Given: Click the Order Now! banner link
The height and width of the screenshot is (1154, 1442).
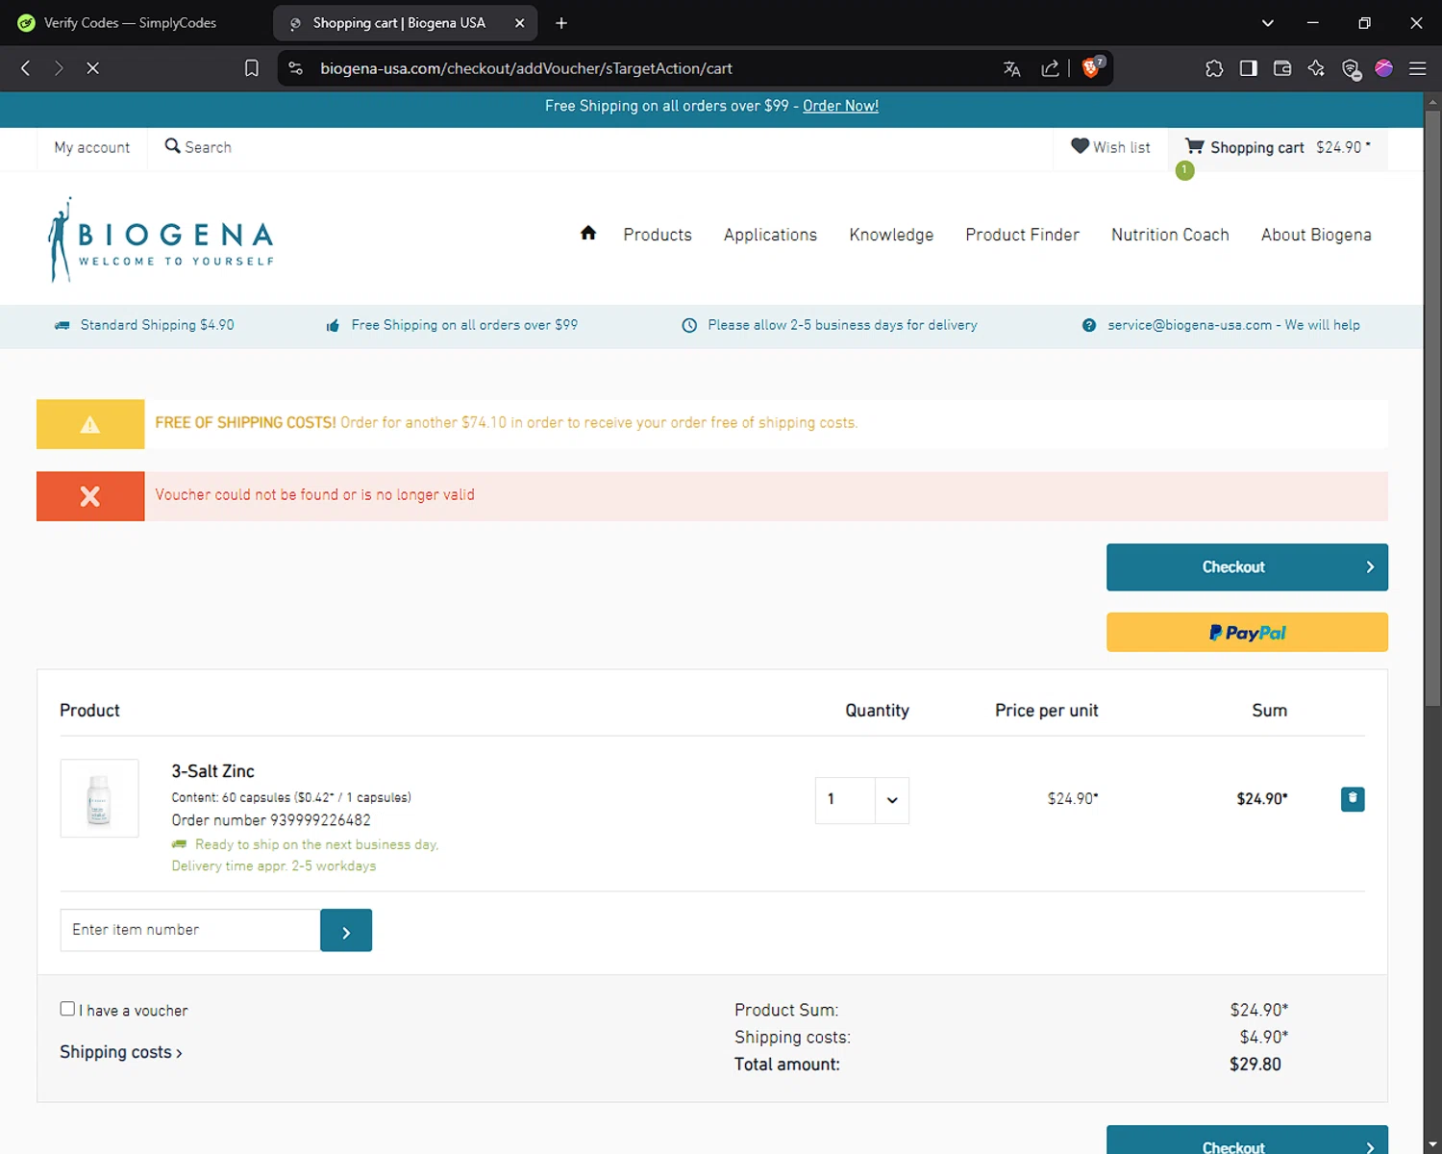Looking at the screenshot, I should (x=840, y=106).
